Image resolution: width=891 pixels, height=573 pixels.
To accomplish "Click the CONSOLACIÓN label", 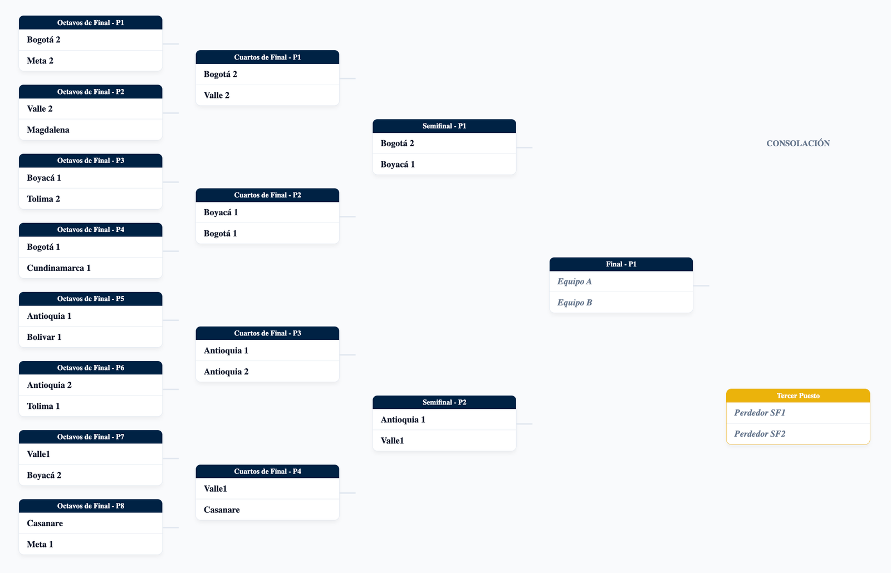I will 798,144.
